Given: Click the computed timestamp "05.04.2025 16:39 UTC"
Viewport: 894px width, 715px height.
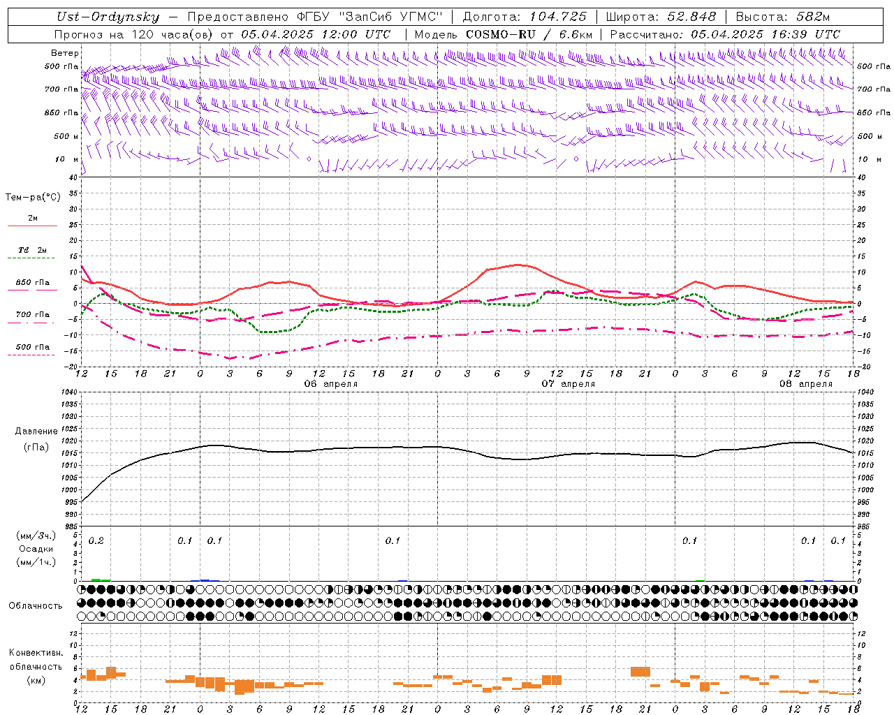Looking at the screenshot, I should tap(765, 34).
